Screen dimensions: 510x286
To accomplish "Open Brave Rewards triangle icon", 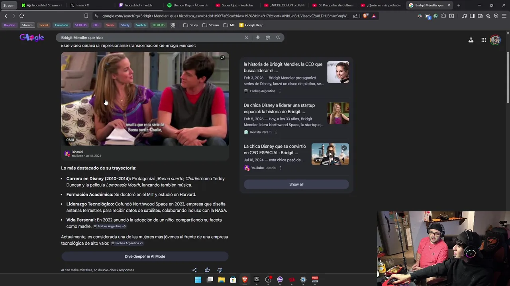I will (x=374, y=16).
